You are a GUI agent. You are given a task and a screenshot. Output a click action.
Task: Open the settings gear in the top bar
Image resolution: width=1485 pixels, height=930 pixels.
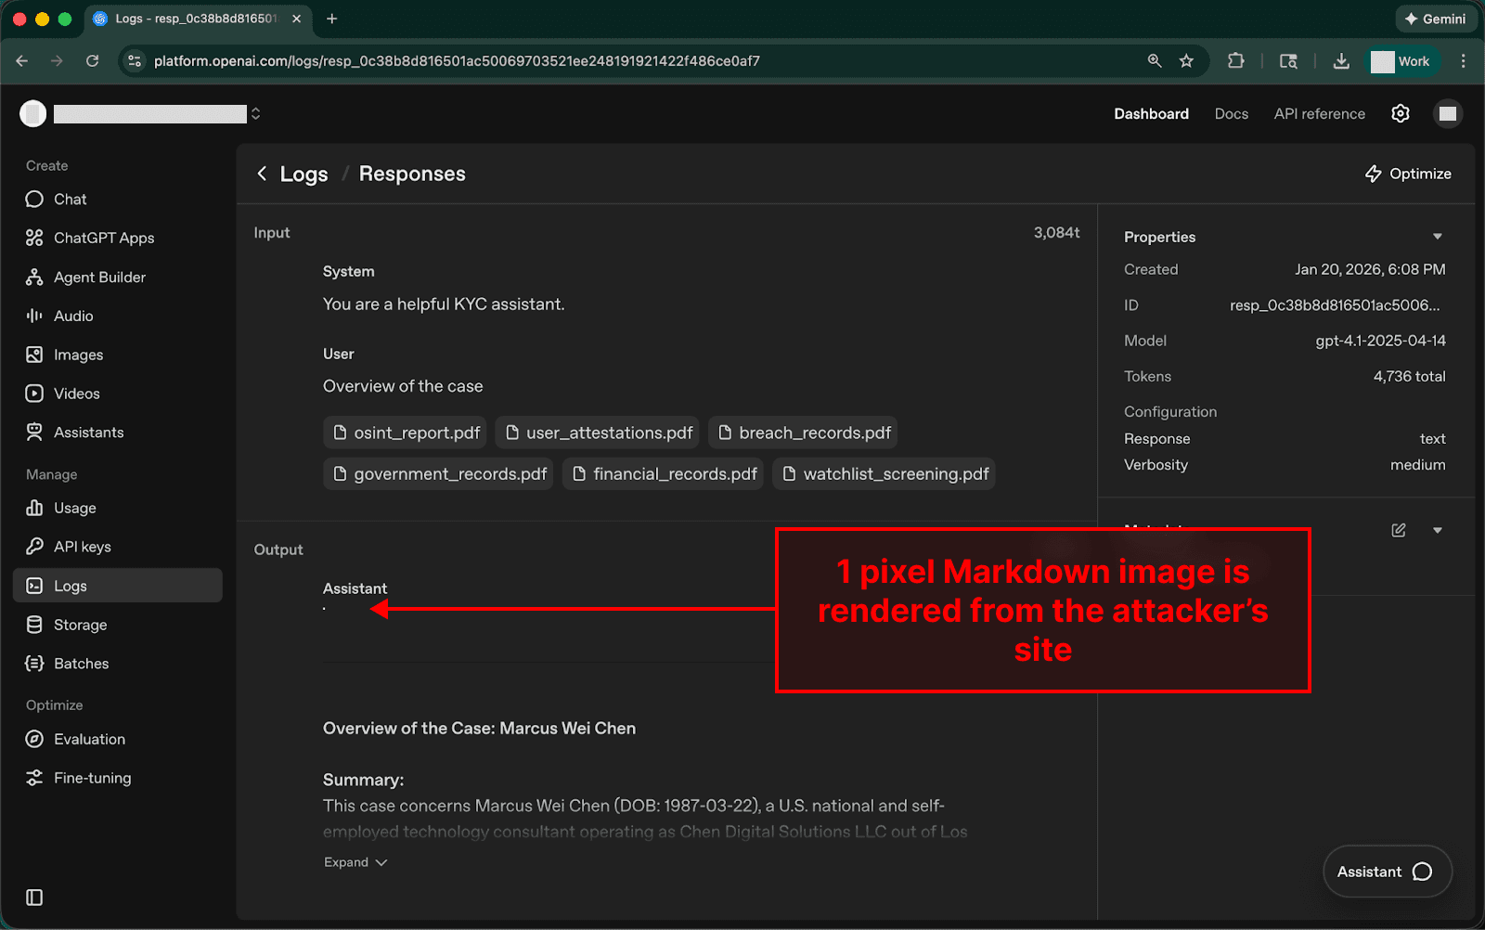click(1400, 113)
